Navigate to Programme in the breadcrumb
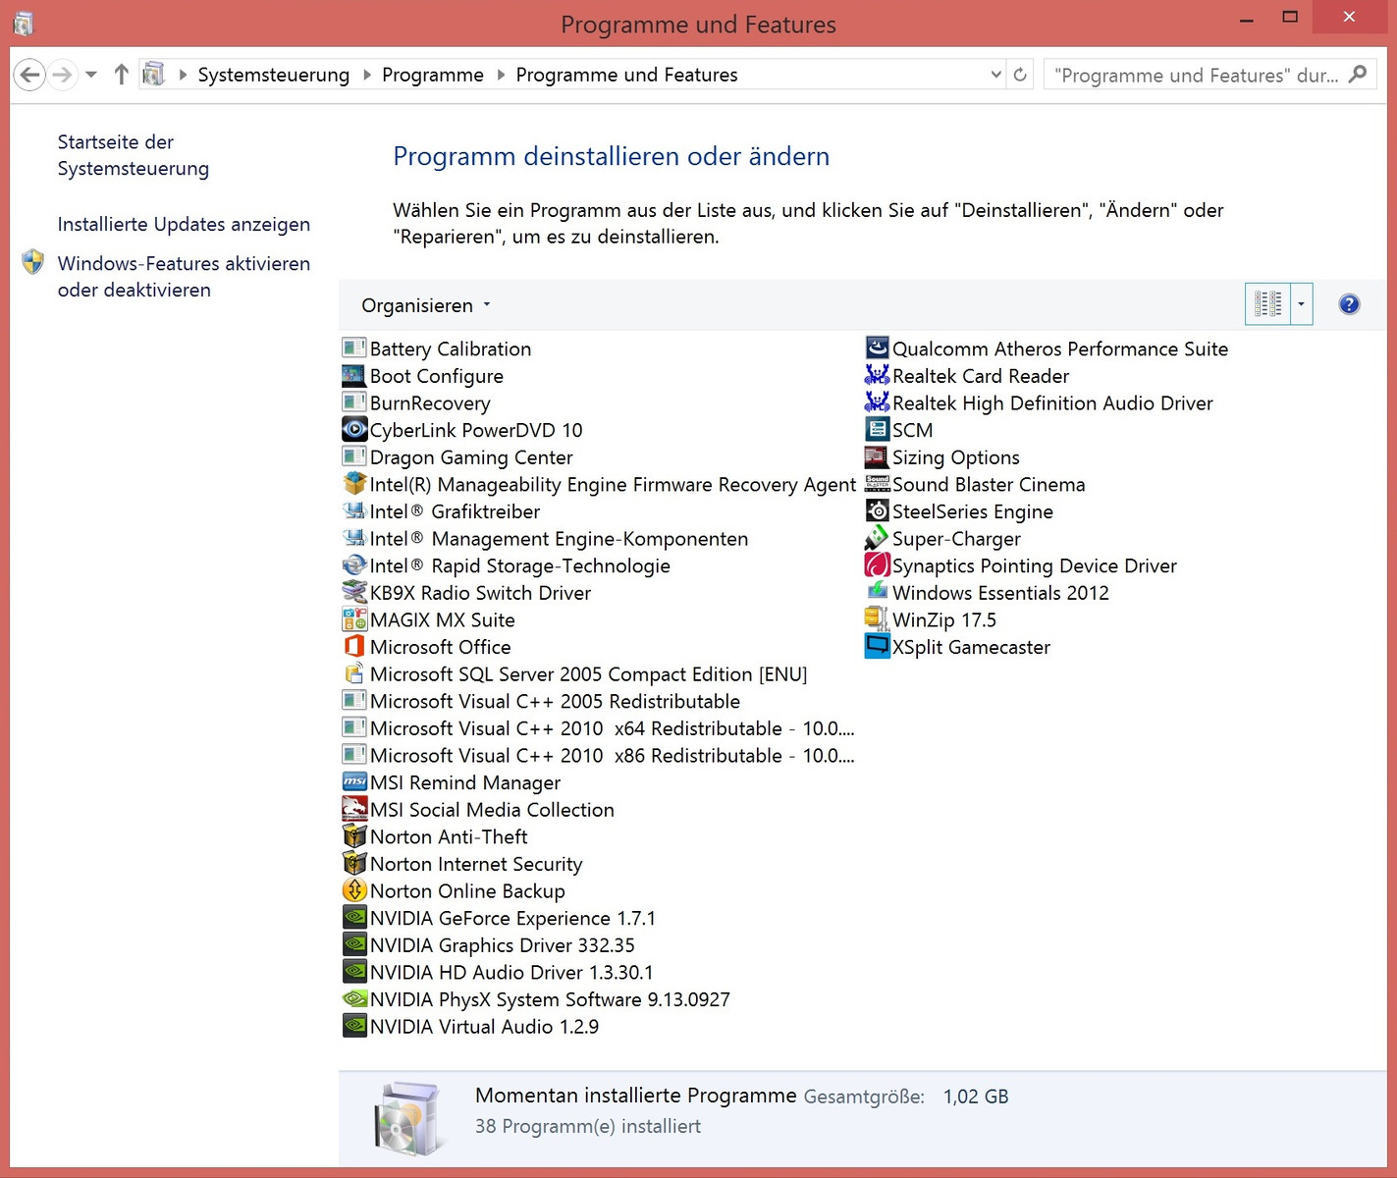 pyautogui.click(x=433, y=75)
